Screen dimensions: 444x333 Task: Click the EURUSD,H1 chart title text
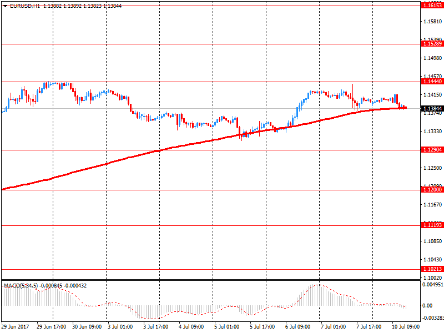coord(25,6)
